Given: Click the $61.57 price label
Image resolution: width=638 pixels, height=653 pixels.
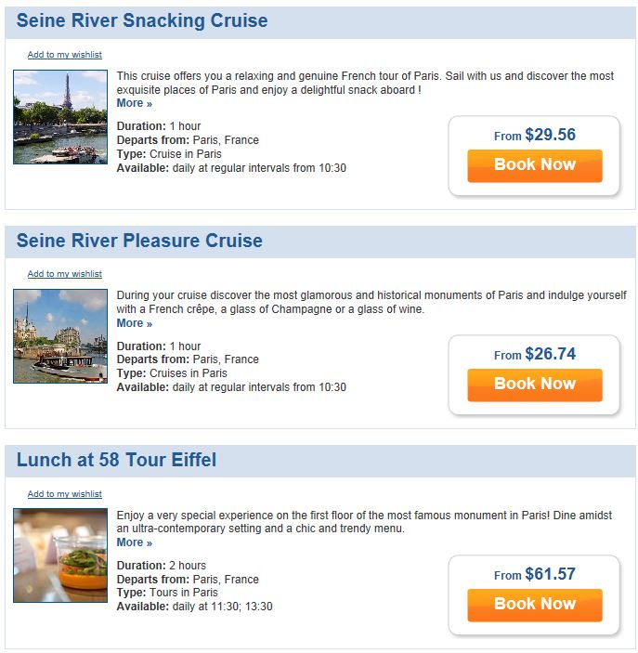Looking at the screenshot, I should click(x=550, y=574).
